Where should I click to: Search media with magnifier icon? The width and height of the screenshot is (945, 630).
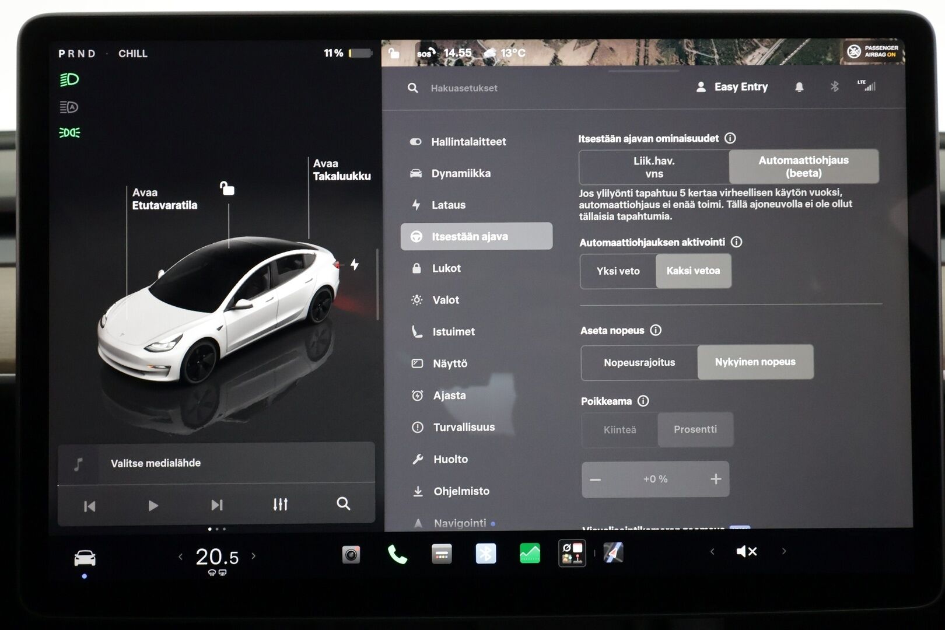point(344,503)
